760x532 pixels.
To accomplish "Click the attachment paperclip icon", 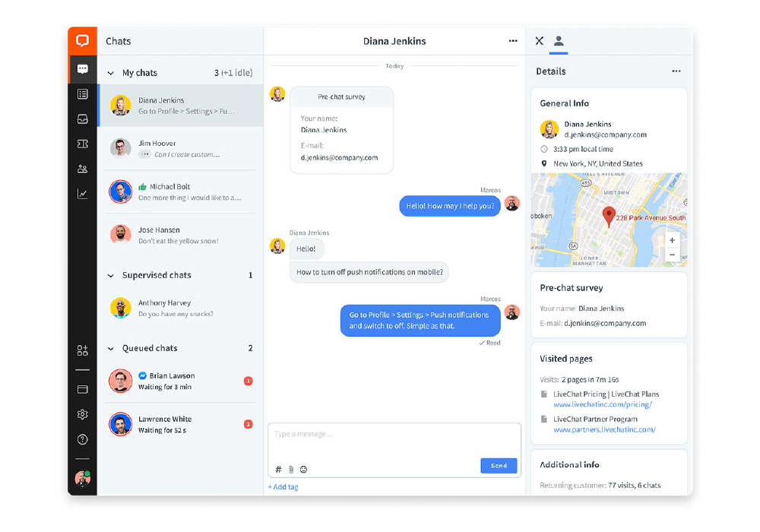I will click(290, 470).
